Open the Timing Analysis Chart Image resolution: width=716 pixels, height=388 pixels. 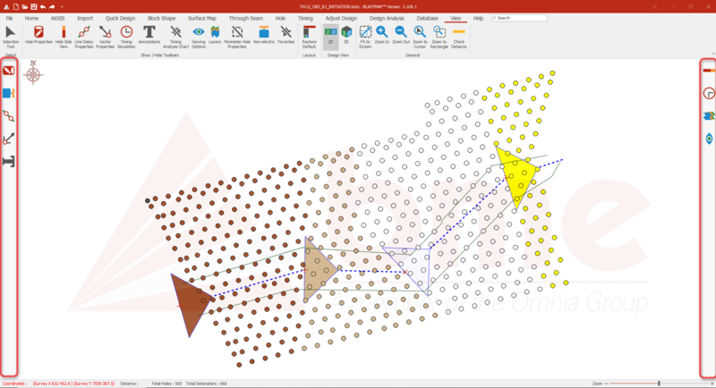(175, 35)
